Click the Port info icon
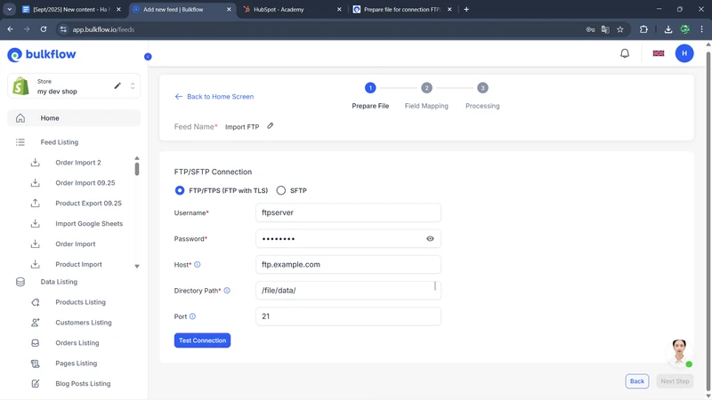This screenshot has height=400, width=712. (x=192, y=316)
